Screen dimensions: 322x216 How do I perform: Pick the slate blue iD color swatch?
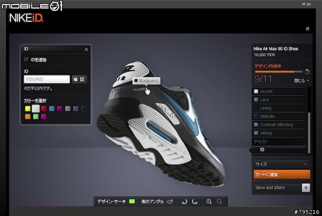tap(76, 109)
